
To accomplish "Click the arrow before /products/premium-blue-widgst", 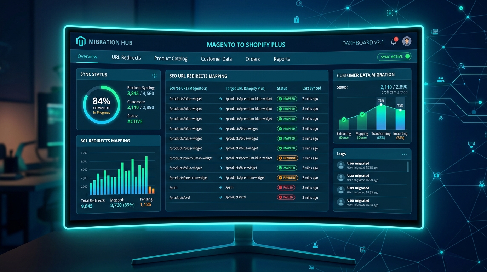I will pos(220,109).
